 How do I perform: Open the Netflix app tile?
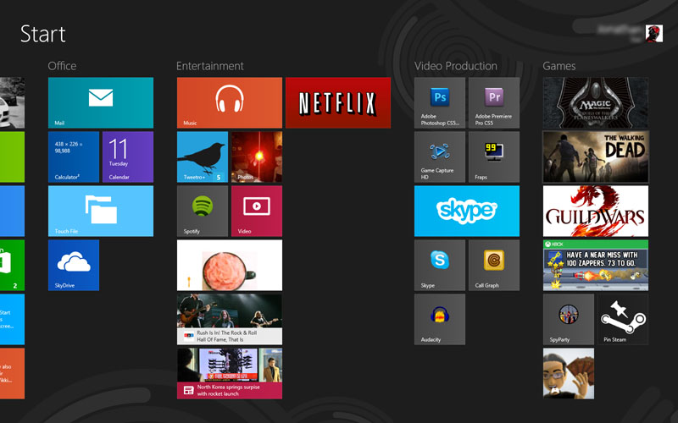pyautogui.click(x=338, y=102)
